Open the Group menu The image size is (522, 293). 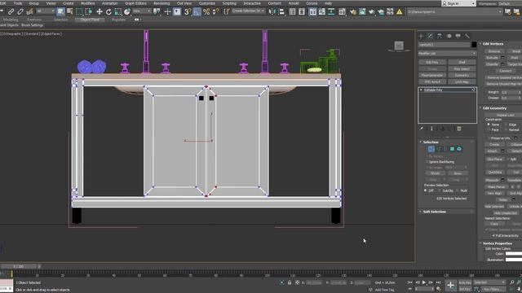click(34, 3)
